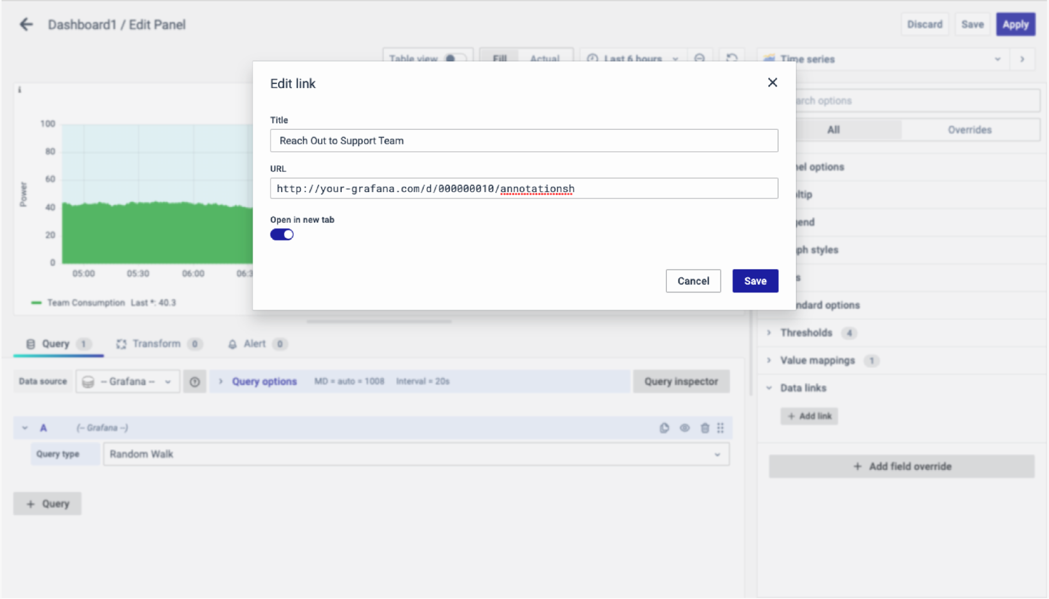The image size is (1049, 599).
Task: Click Save in the Edit link dialog
Action: point(755,281)
